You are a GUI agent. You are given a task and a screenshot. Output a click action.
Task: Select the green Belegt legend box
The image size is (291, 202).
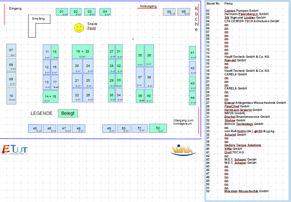click(68, 113)
